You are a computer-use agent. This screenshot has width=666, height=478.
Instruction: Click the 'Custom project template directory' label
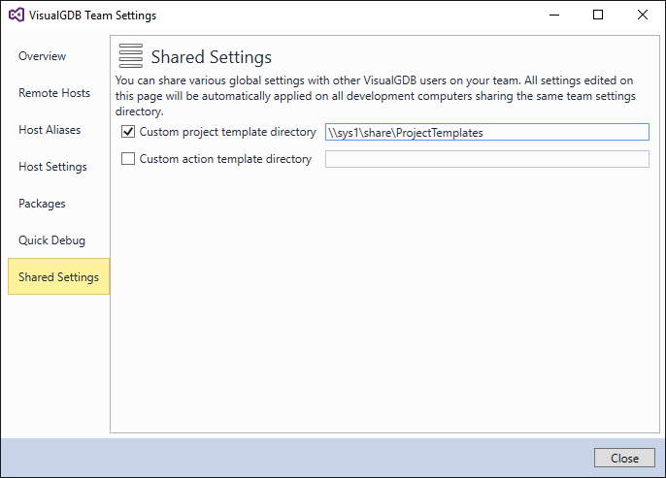pyautogui.click(x=227, y=132)
